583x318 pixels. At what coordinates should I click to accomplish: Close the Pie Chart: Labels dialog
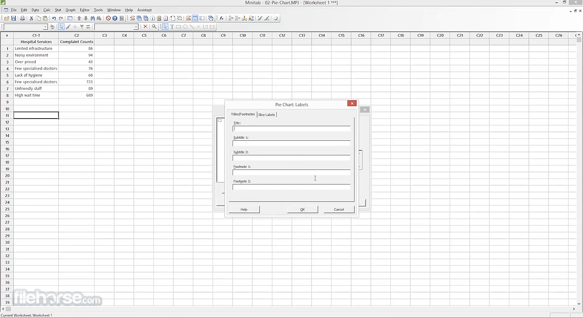tap(352, 104)
